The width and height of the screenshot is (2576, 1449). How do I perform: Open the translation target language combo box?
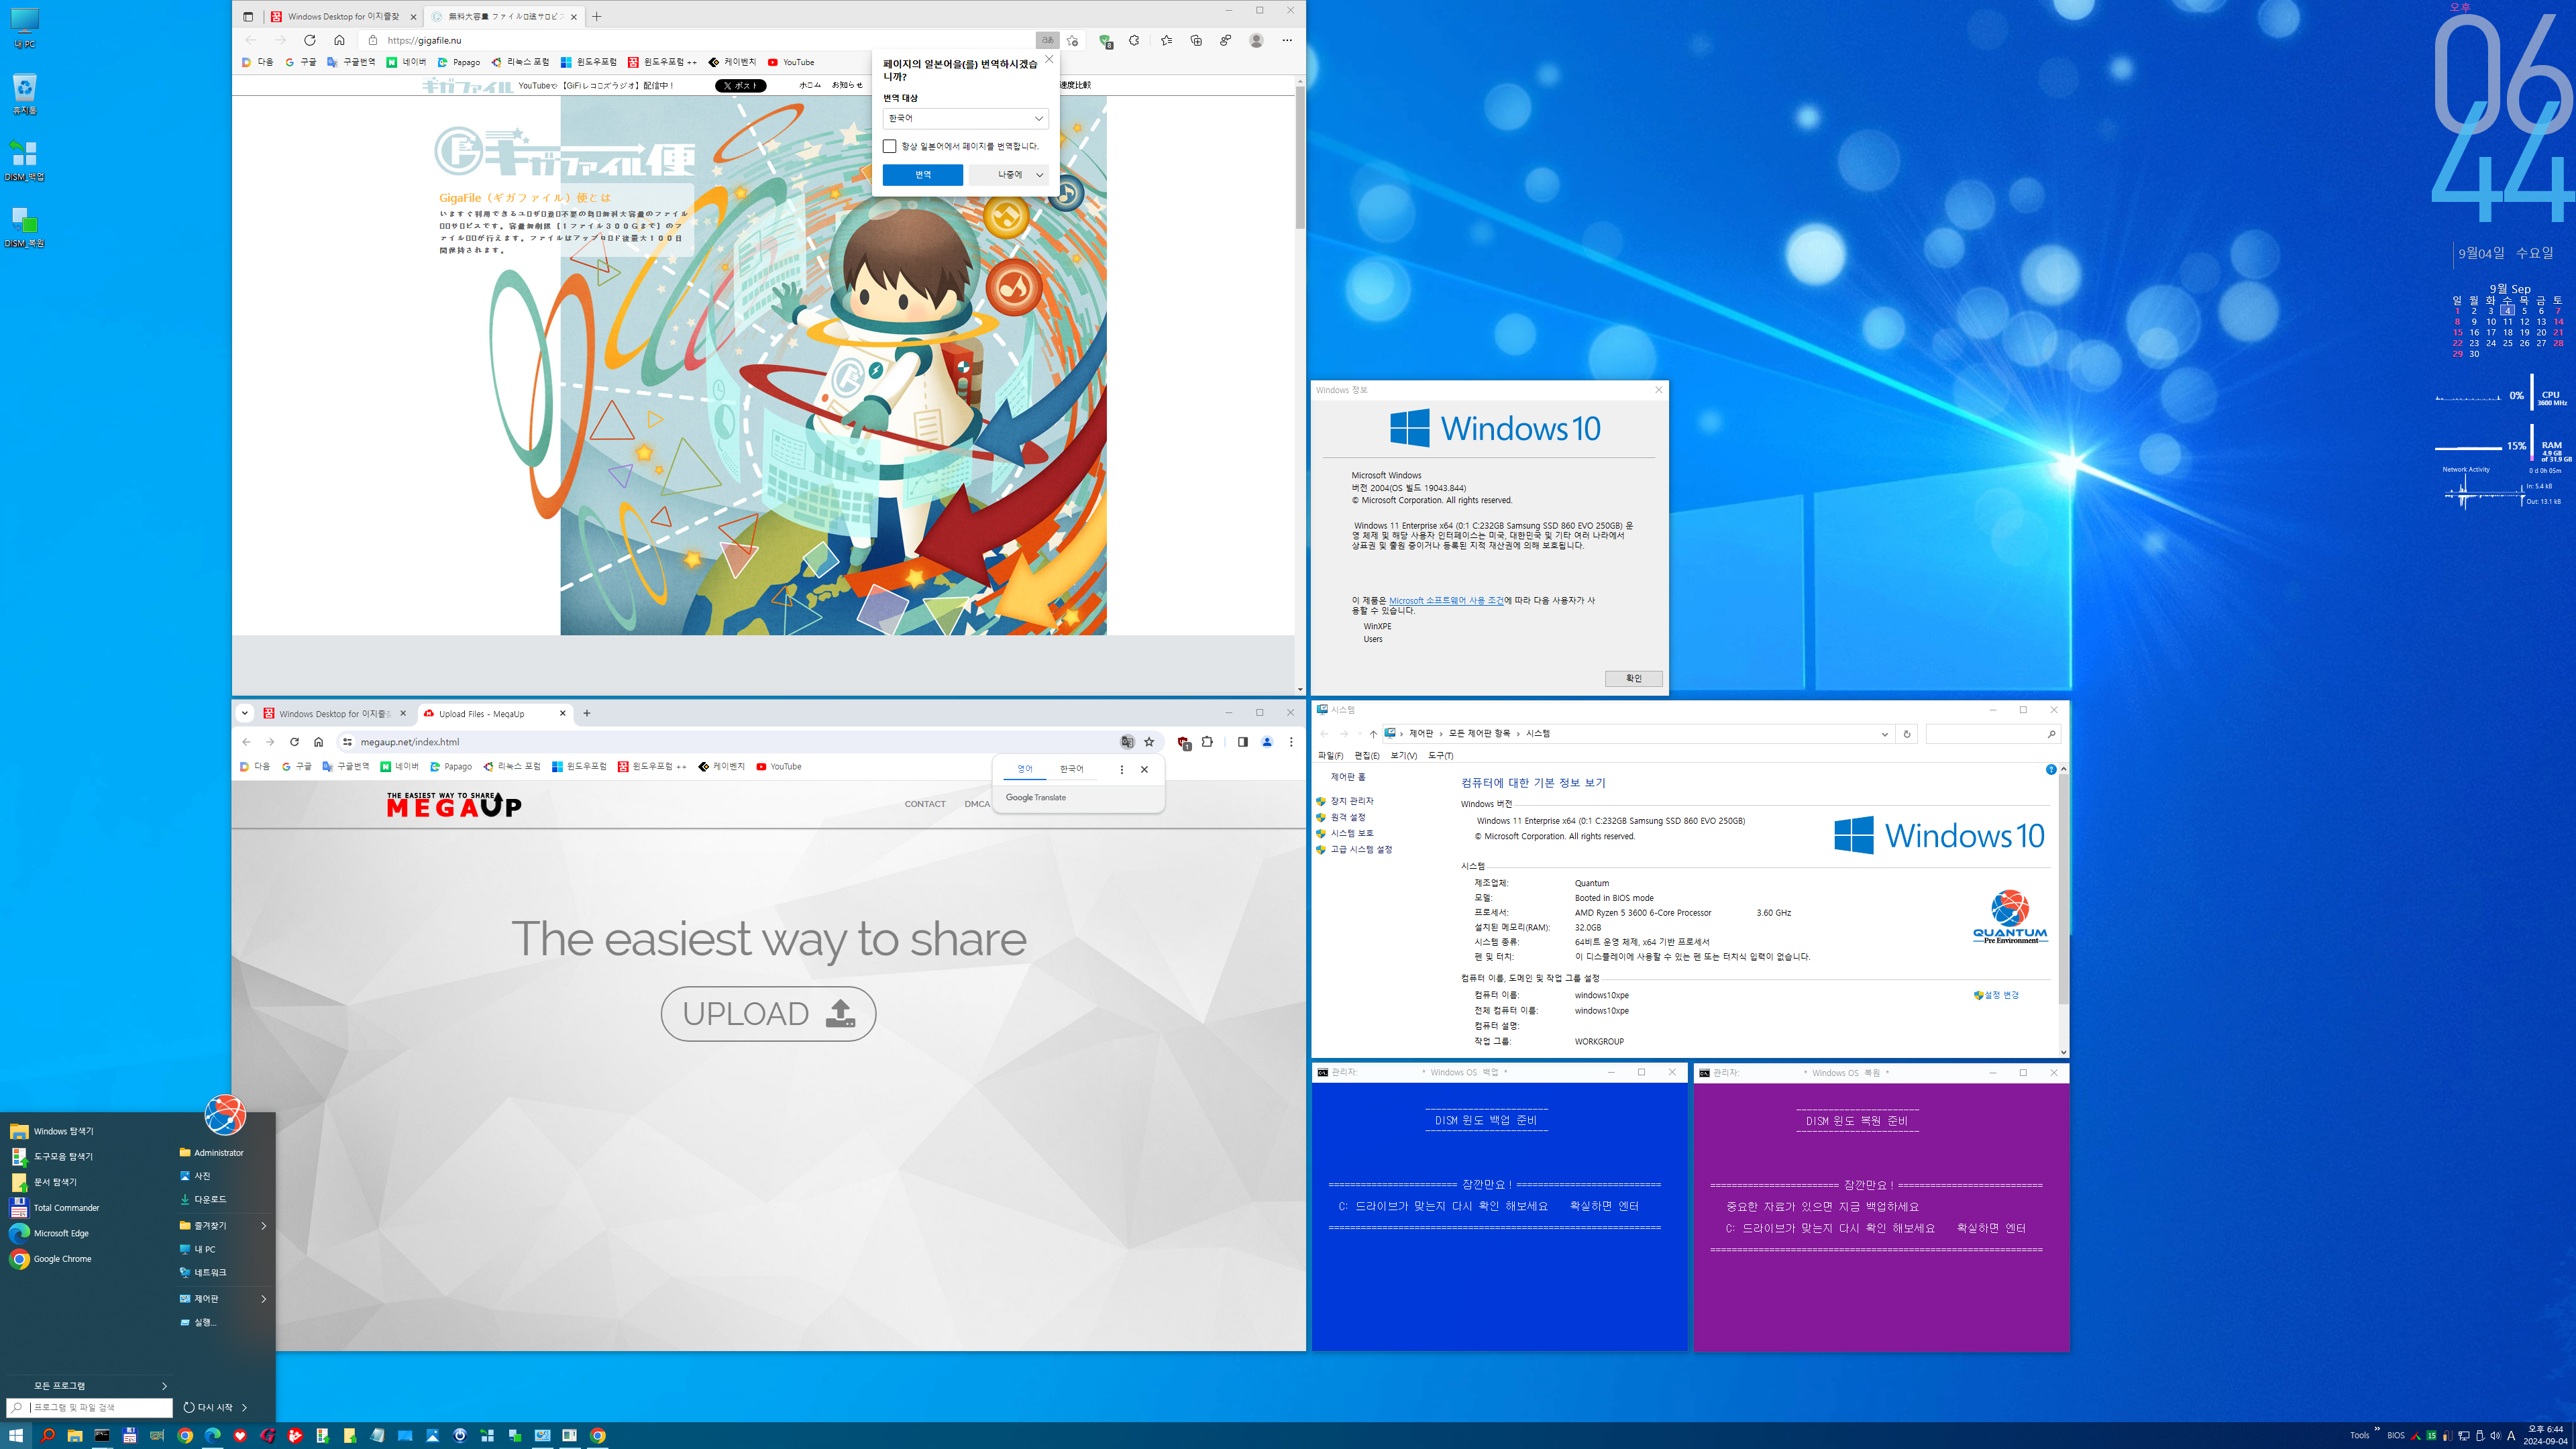(x=965, y=118)
